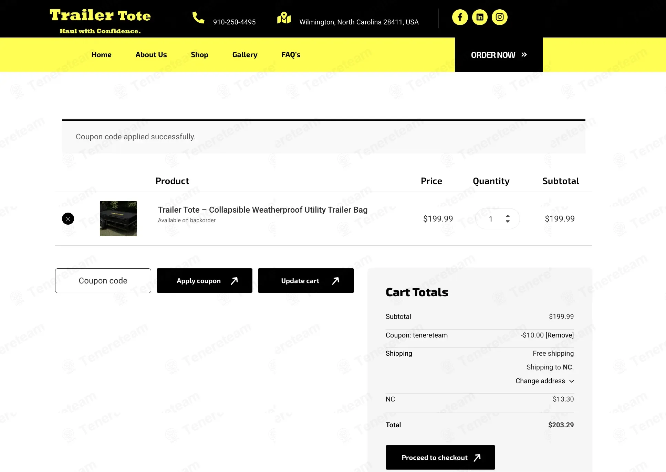Click the Quantity column header
This screenshot has width=666, height=472.
pyautogui.click(x=491, y=181)
